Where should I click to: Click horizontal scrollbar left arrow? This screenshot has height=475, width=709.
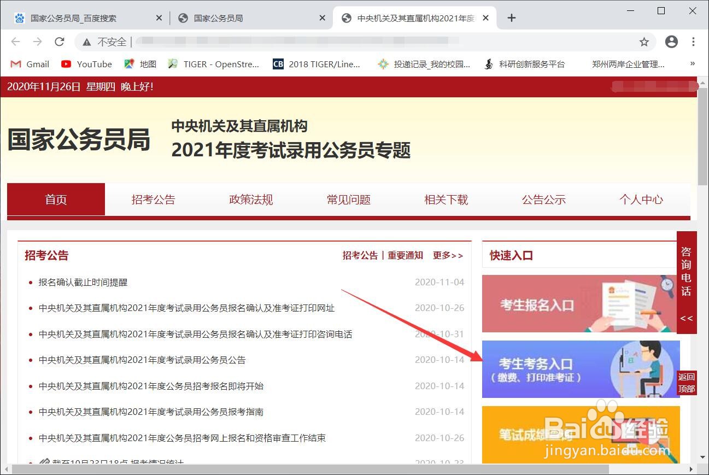[x=5, y=470]
